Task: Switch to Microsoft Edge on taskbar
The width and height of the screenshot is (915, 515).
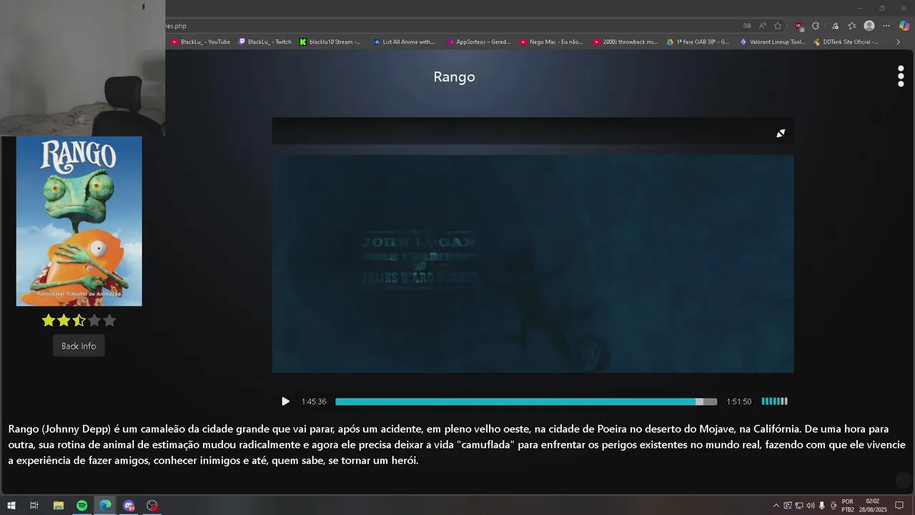Action: (x=105, y=506)
